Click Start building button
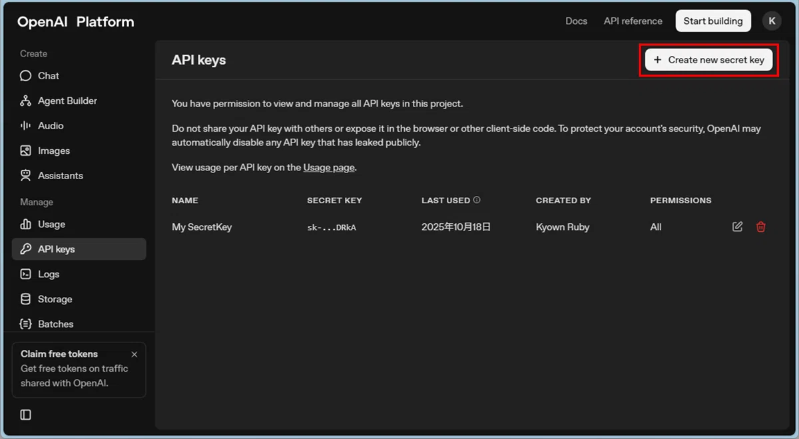The width and height of the screenshot is (799, 439). [713, 21]
